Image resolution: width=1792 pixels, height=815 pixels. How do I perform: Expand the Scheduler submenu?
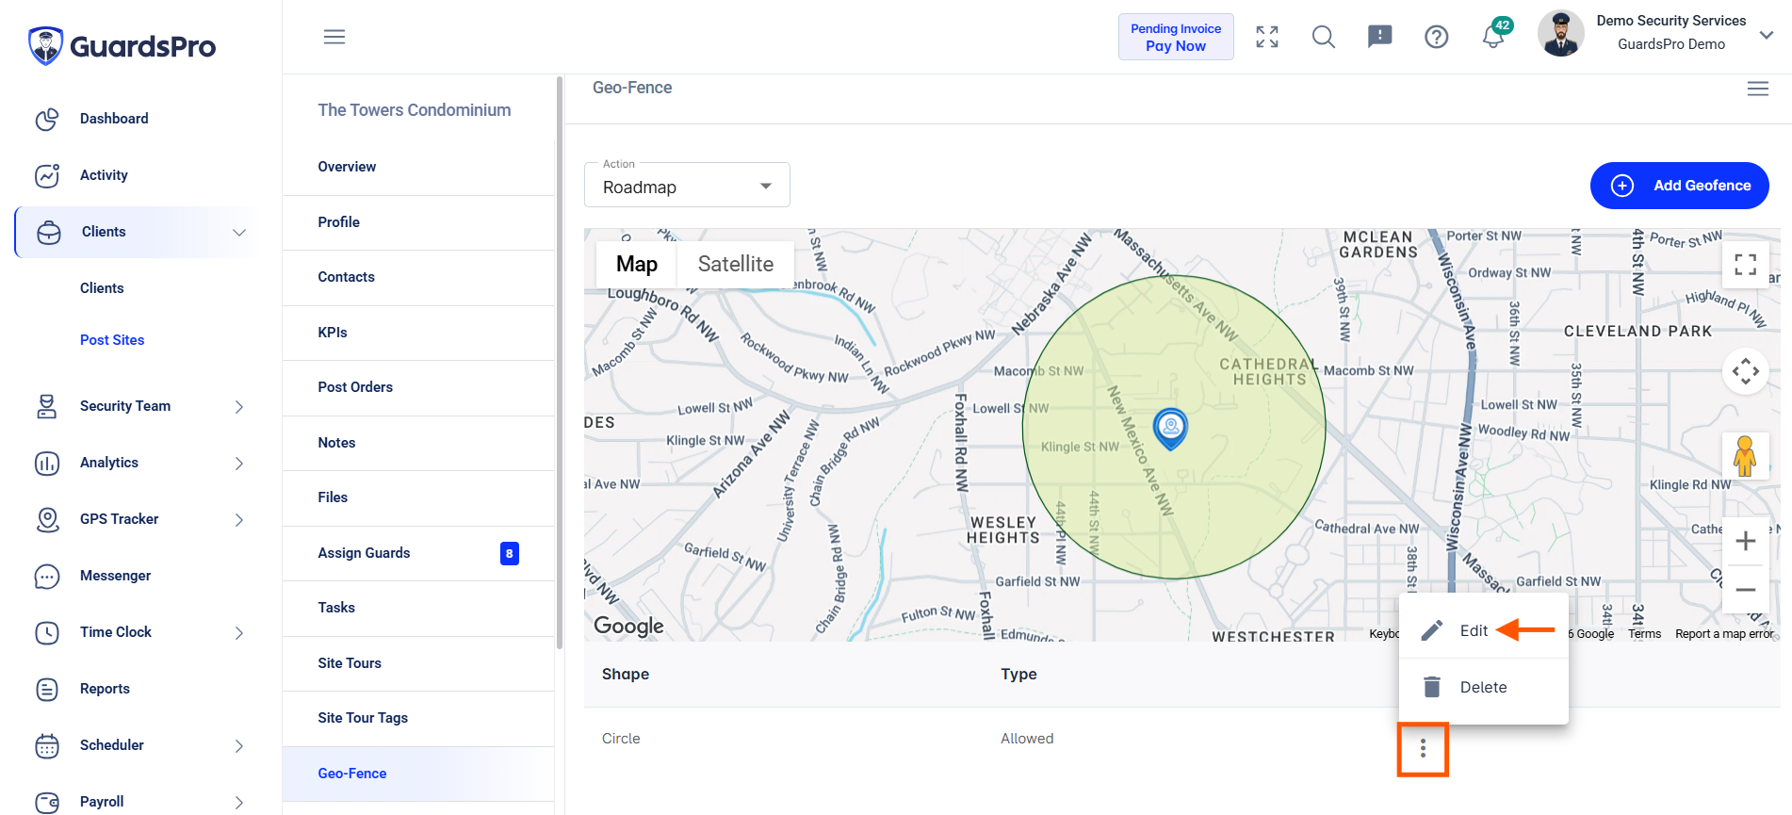[239, 746]
